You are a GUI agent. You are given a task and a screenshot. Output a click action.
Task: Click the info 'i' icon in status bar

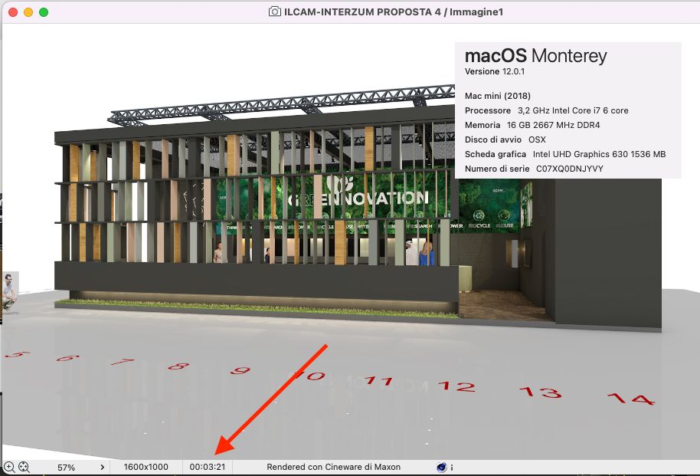452,468
